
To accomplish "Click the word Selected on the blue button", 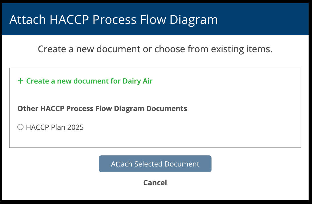I will [x=148, y=164].
